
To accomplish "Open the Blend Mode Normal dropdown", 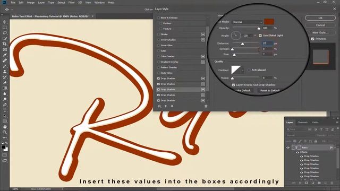I will point(248,22).
